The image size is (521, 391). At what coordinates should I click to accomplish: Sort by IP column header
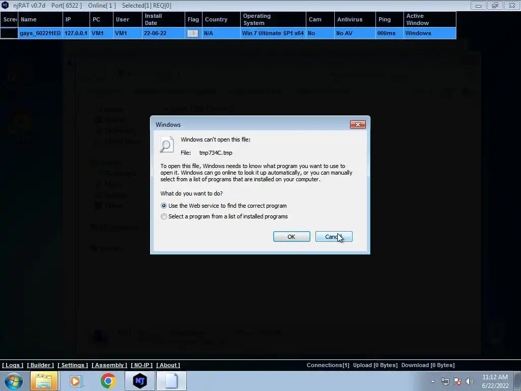coord(76,19)
